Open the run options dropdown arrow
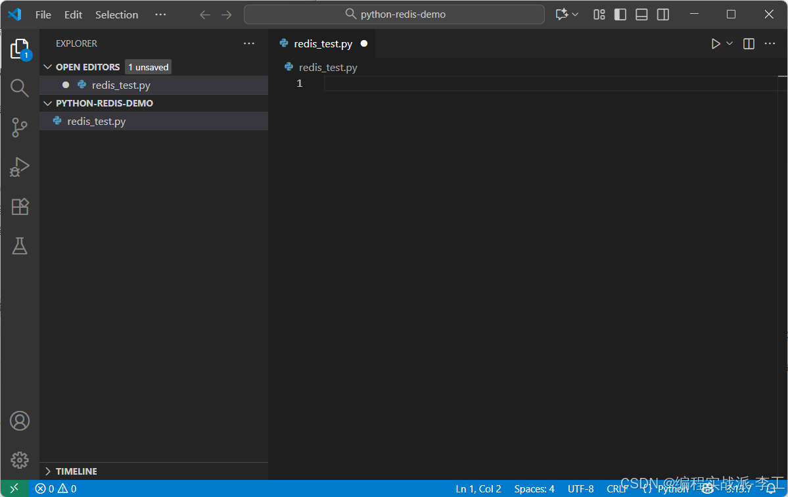The image size is (788, 497). pyautogui.click(x=730, y=44)
